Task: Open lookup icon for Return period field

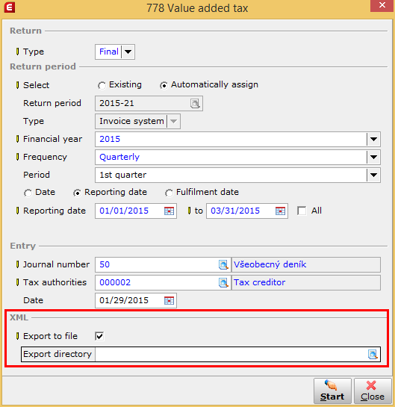Action: point(195,103)
